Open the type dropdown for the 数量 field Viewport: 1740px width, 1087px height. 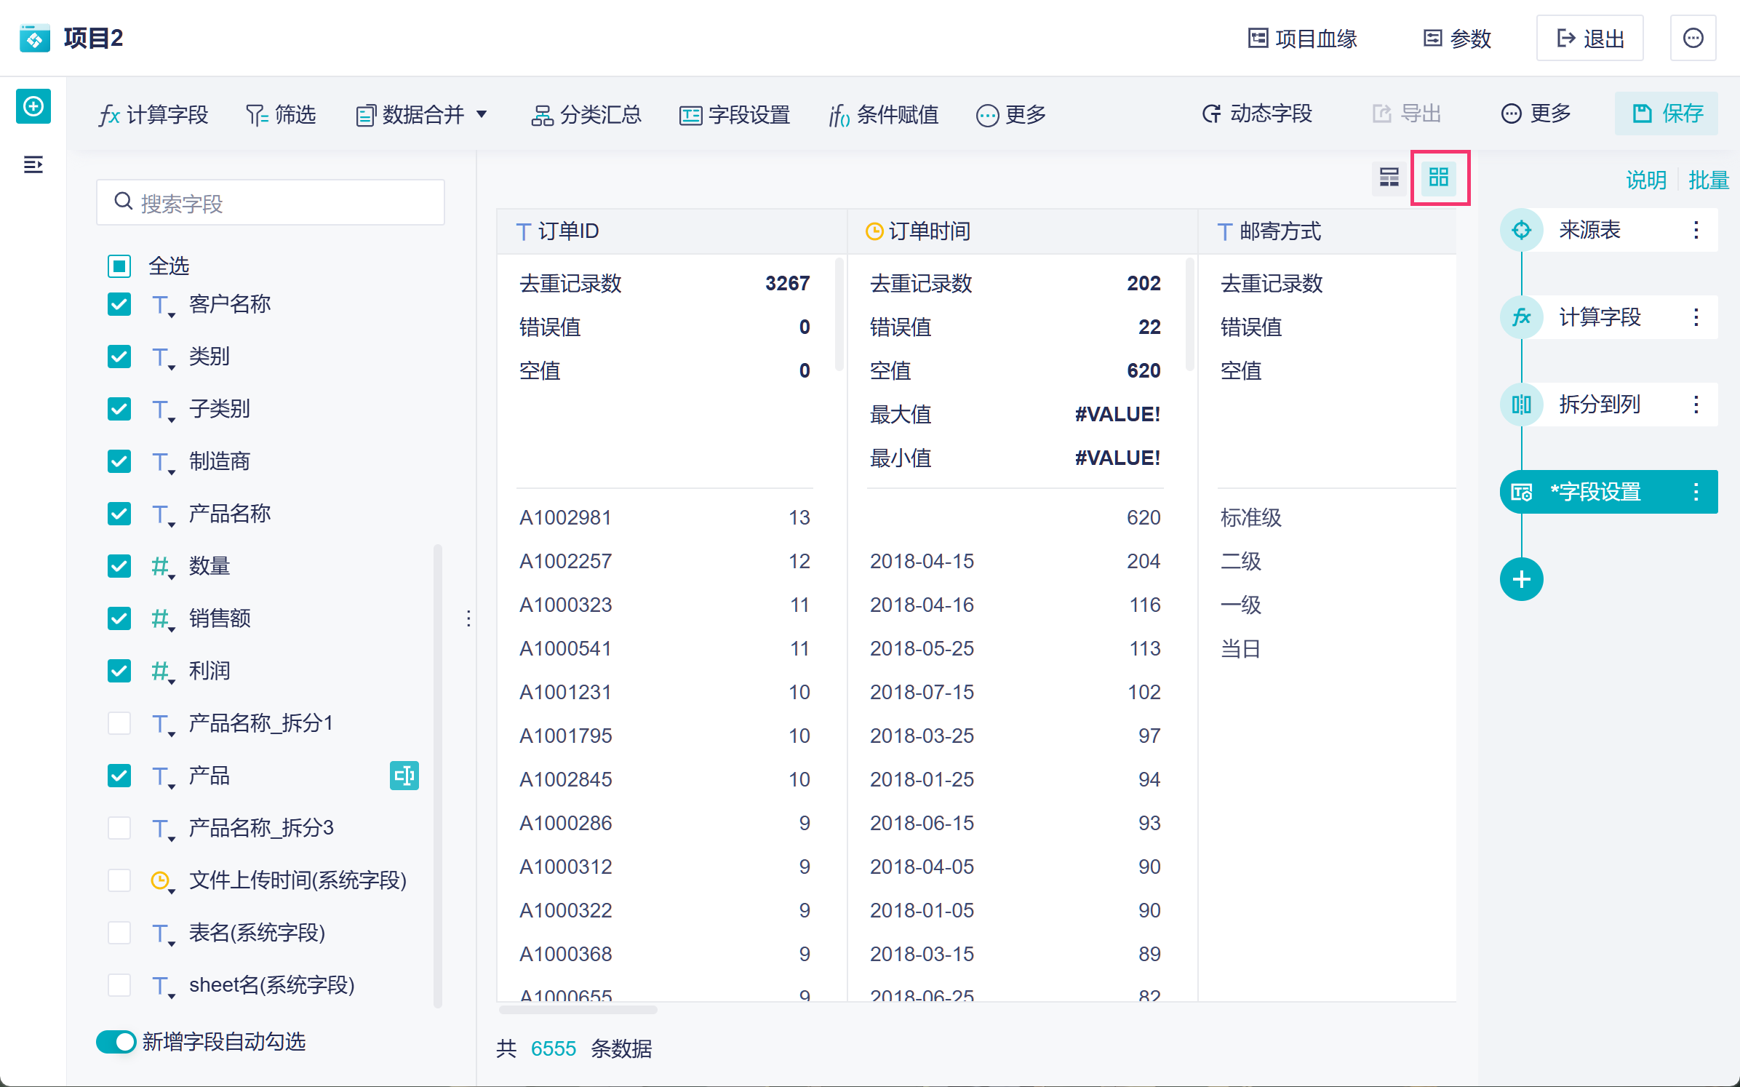click(x=163, y=568)
